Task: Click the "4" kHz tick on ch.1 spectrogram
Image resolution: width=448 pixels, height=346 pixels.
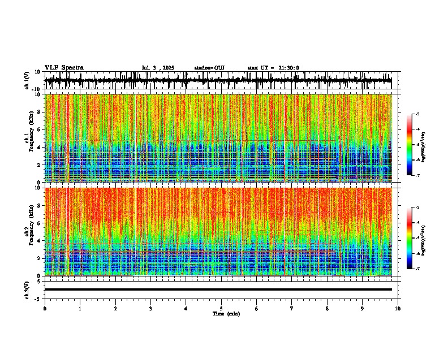Action: tap(40, 148)
